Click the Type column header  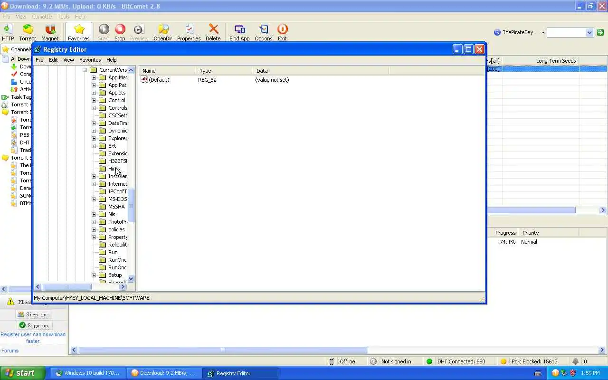[223, 71]
